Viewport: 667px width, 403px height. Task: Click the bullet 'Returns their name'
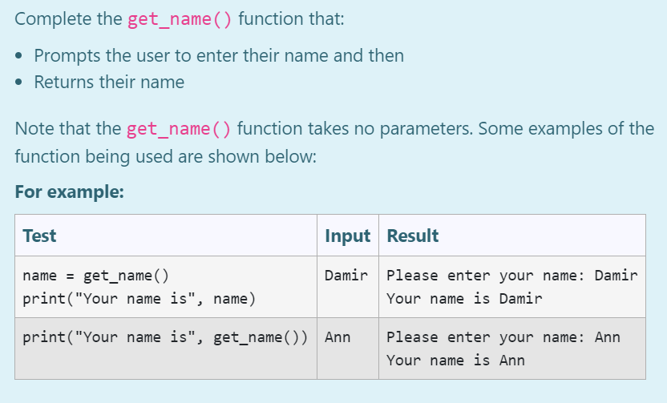109,82
